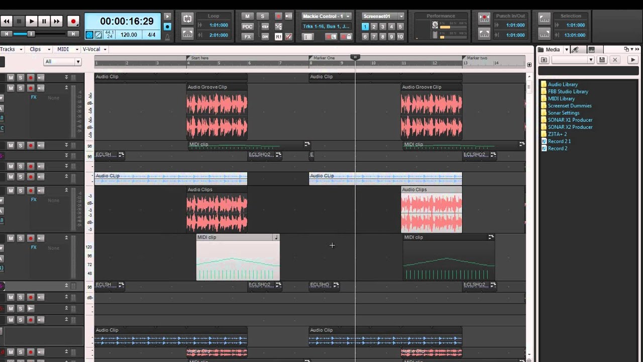Pause playback in the transport

click(x=44, y=21)
